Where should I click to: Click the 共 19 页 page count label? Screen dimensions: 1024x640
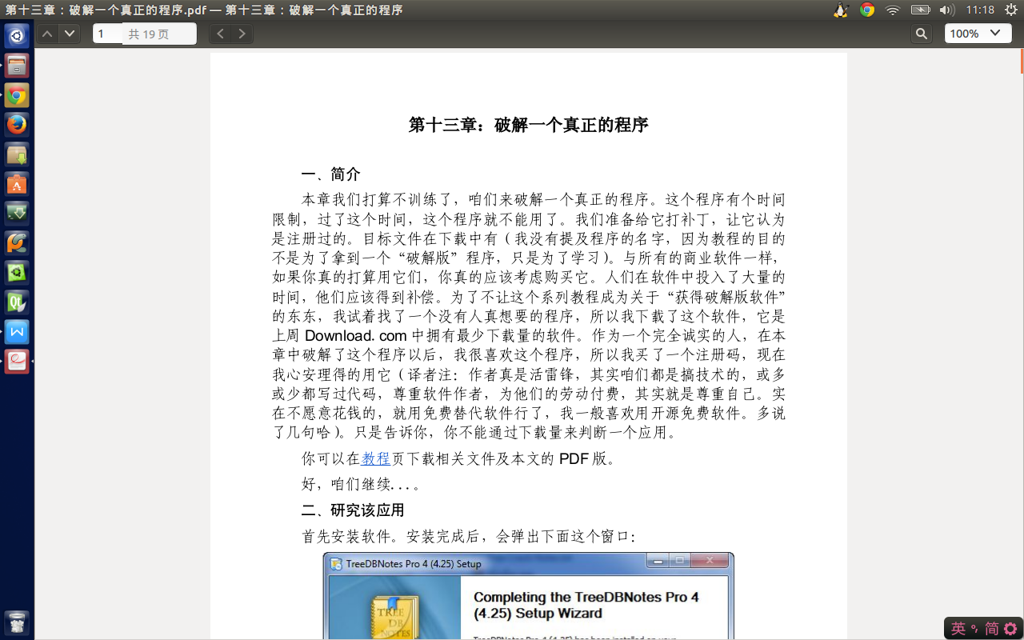pos(149,34)
